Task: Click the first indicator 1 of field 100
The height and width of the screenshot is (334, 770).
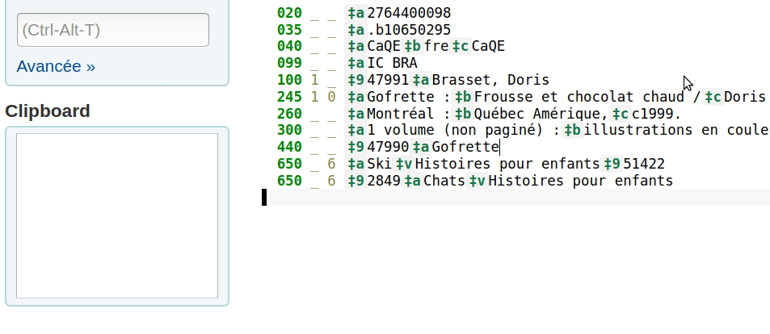Action: coord(315,80)
